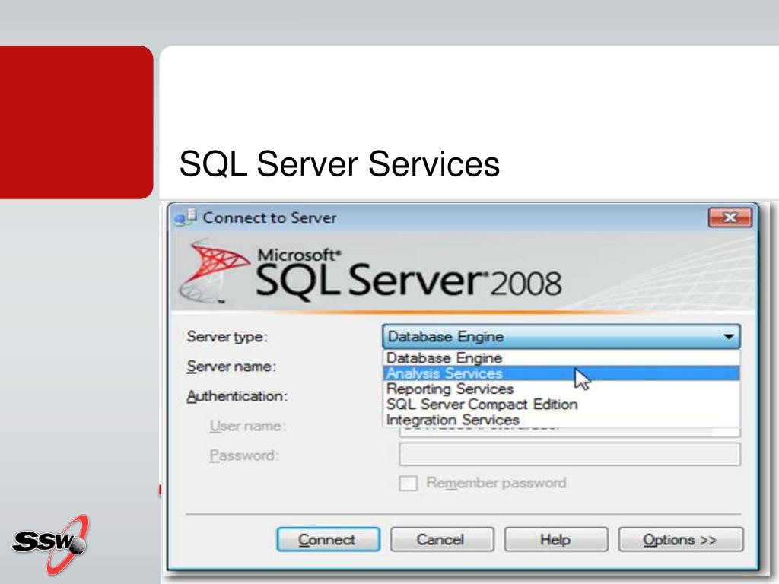The image size is (779, 584).
Task: Pick Reporting Services server type
Action: tap(561, 389)
